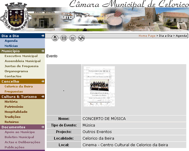Expand the Concelho section arrow
The height and width of the screenshot is (151, 189).
coord(43,82)
